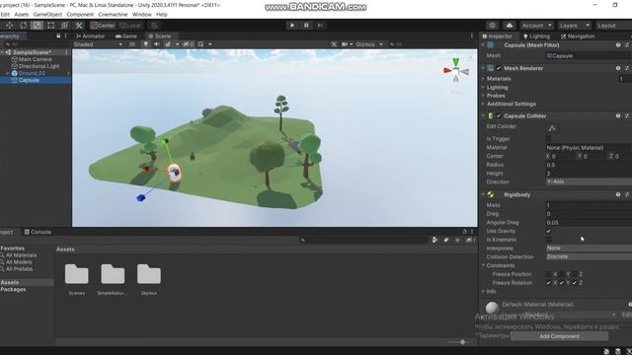The width and height of the screenshot is (632, 355).
Task: Open the Assets menu
Action: pos(22,14)
